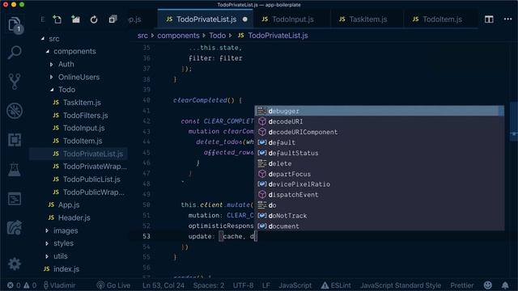
Task: Choose departFocus suggestion
Action: [x=380, y=174]
